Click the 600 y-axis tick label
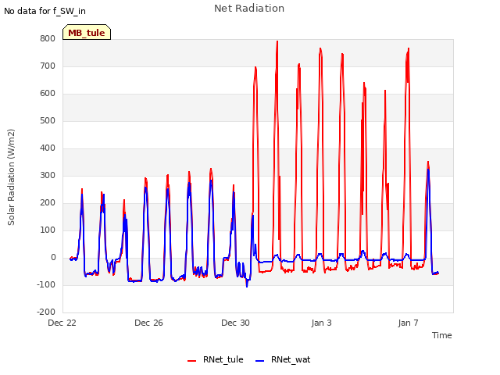 click(48, 94)
